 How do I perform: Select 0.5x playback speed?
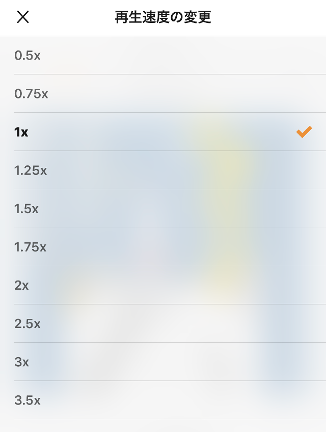coord(28,56)
